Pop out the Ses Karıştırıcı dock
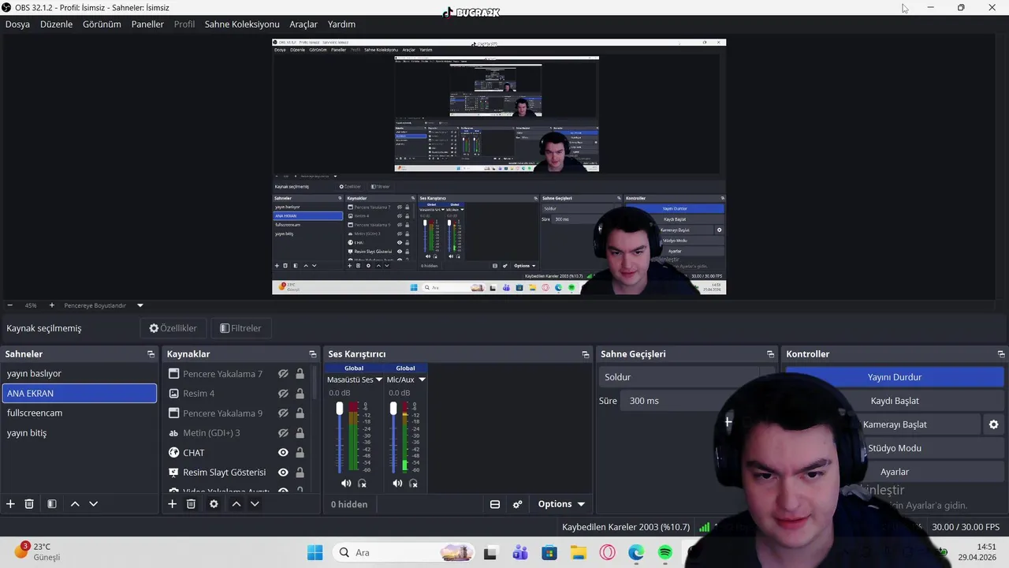The height and width of the screenshot is (568, 1009). point(586,354)
